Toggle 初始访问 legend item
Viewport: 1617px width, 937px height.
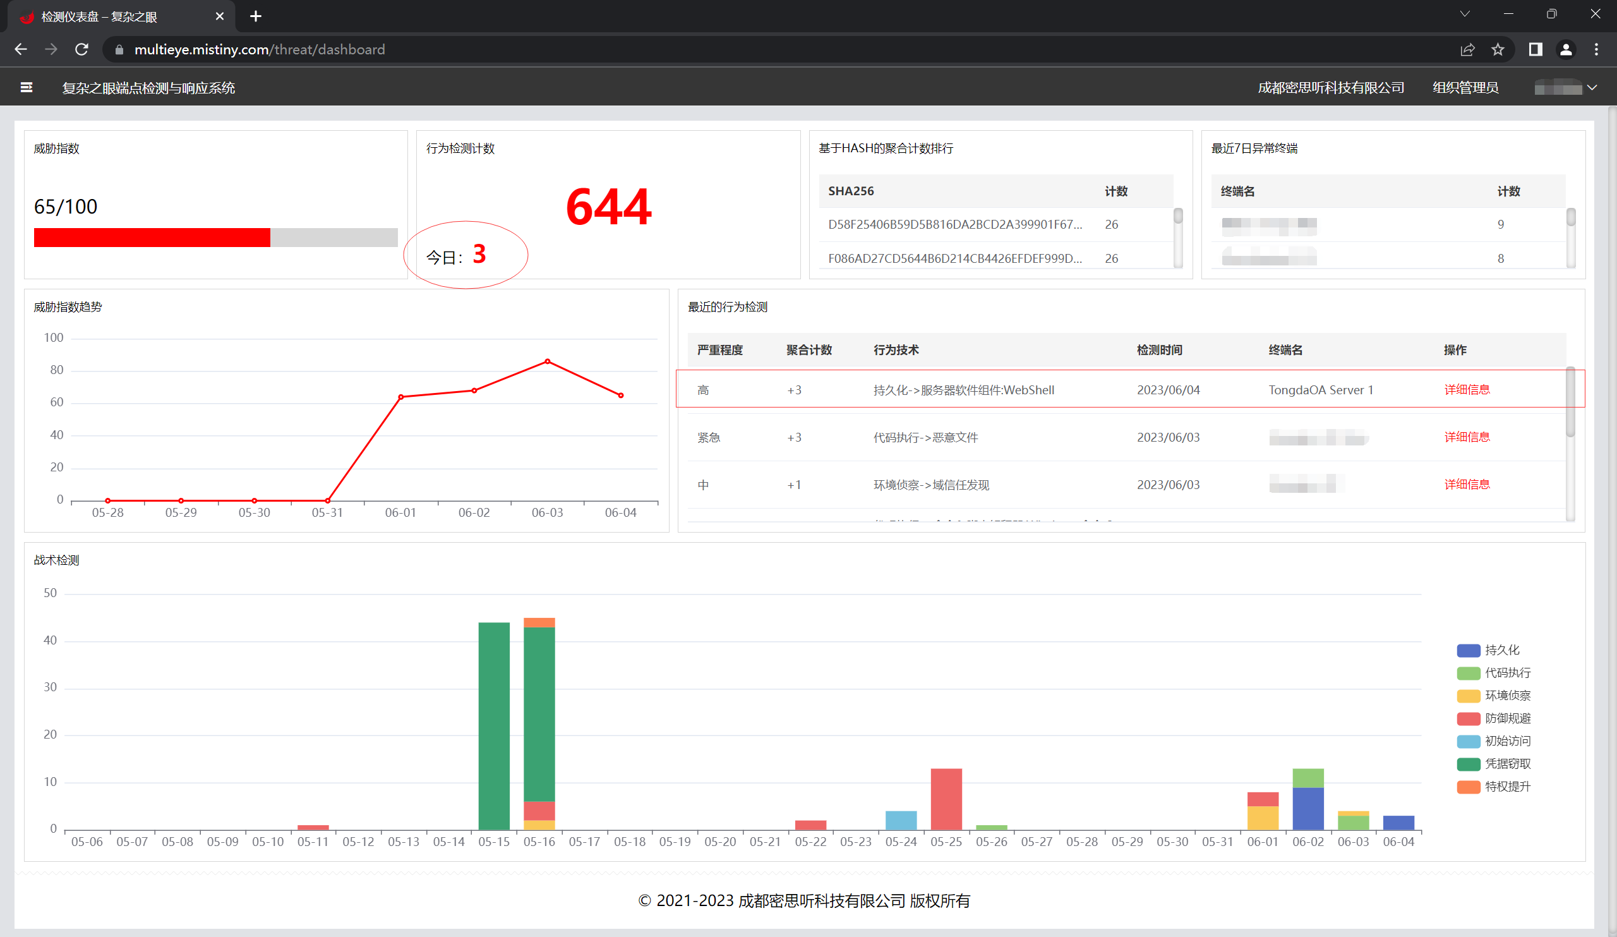pos(1494,741)
